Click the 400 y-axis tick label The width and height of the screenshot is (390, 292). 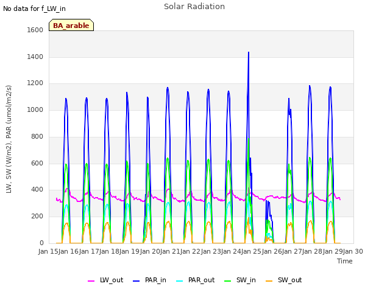37,190
